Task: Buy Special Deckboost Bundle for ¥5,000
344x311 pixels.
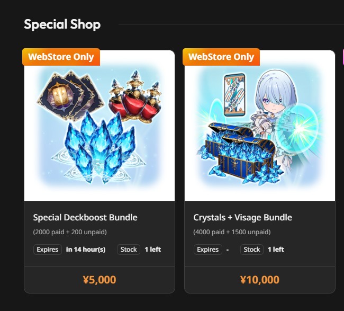Action: click(x=99, y=280)
